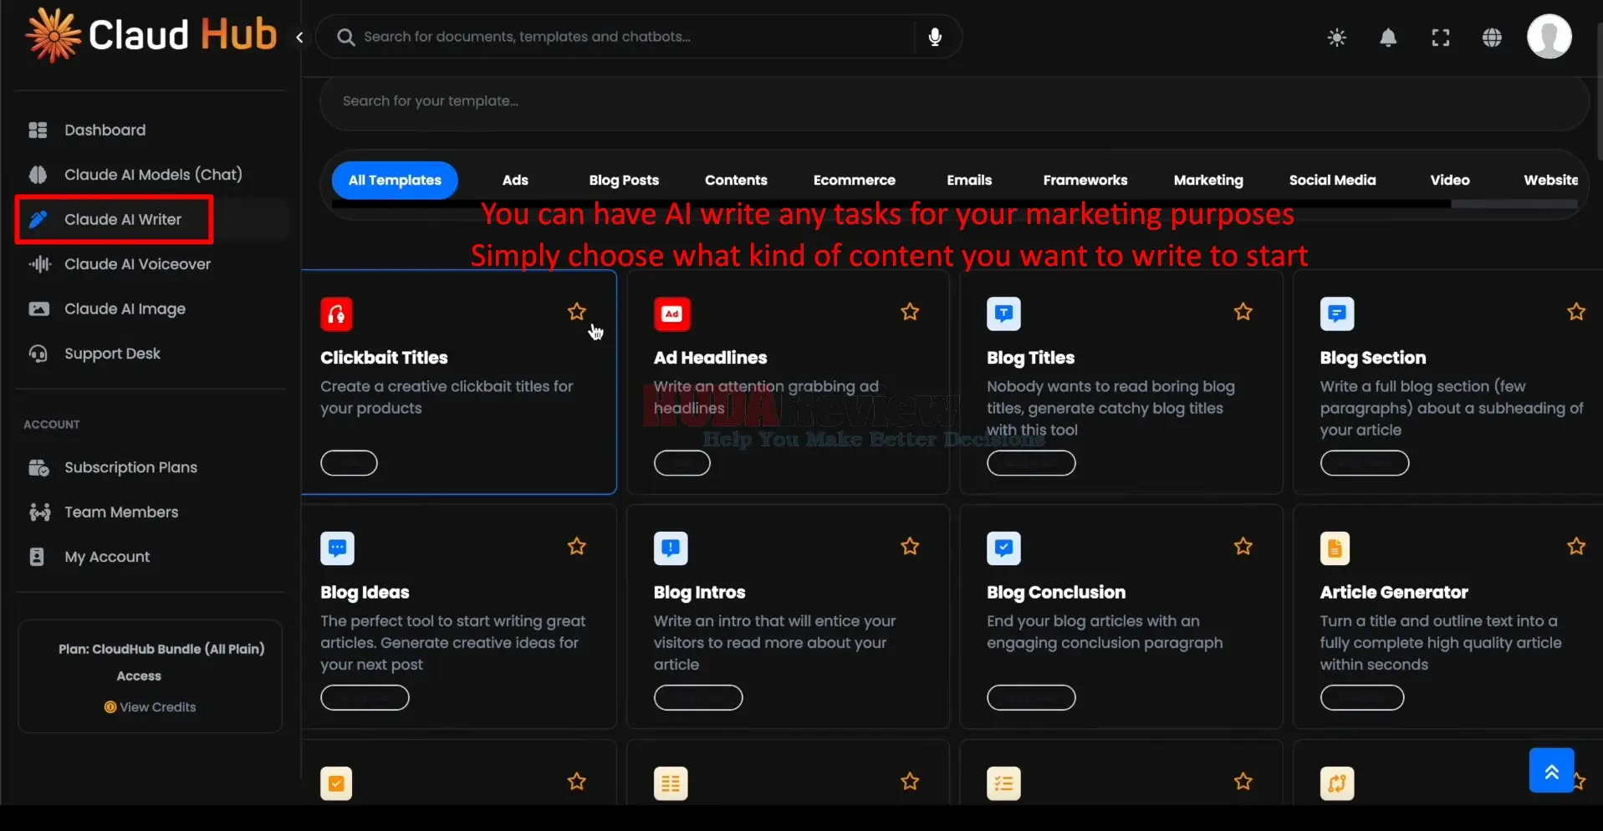Switch to the Video tab
Viewport: 1603px width, 831px height.
1449,180
